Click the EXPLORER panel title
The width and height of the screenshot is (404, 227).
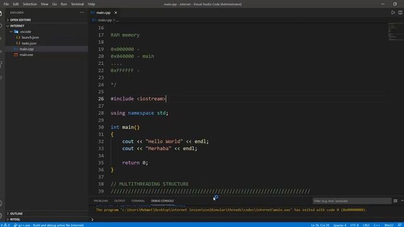click(17, 13)
